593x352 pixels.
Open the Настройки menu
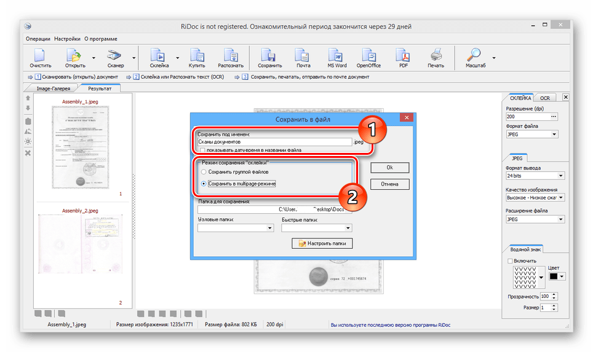pos(67,38)
